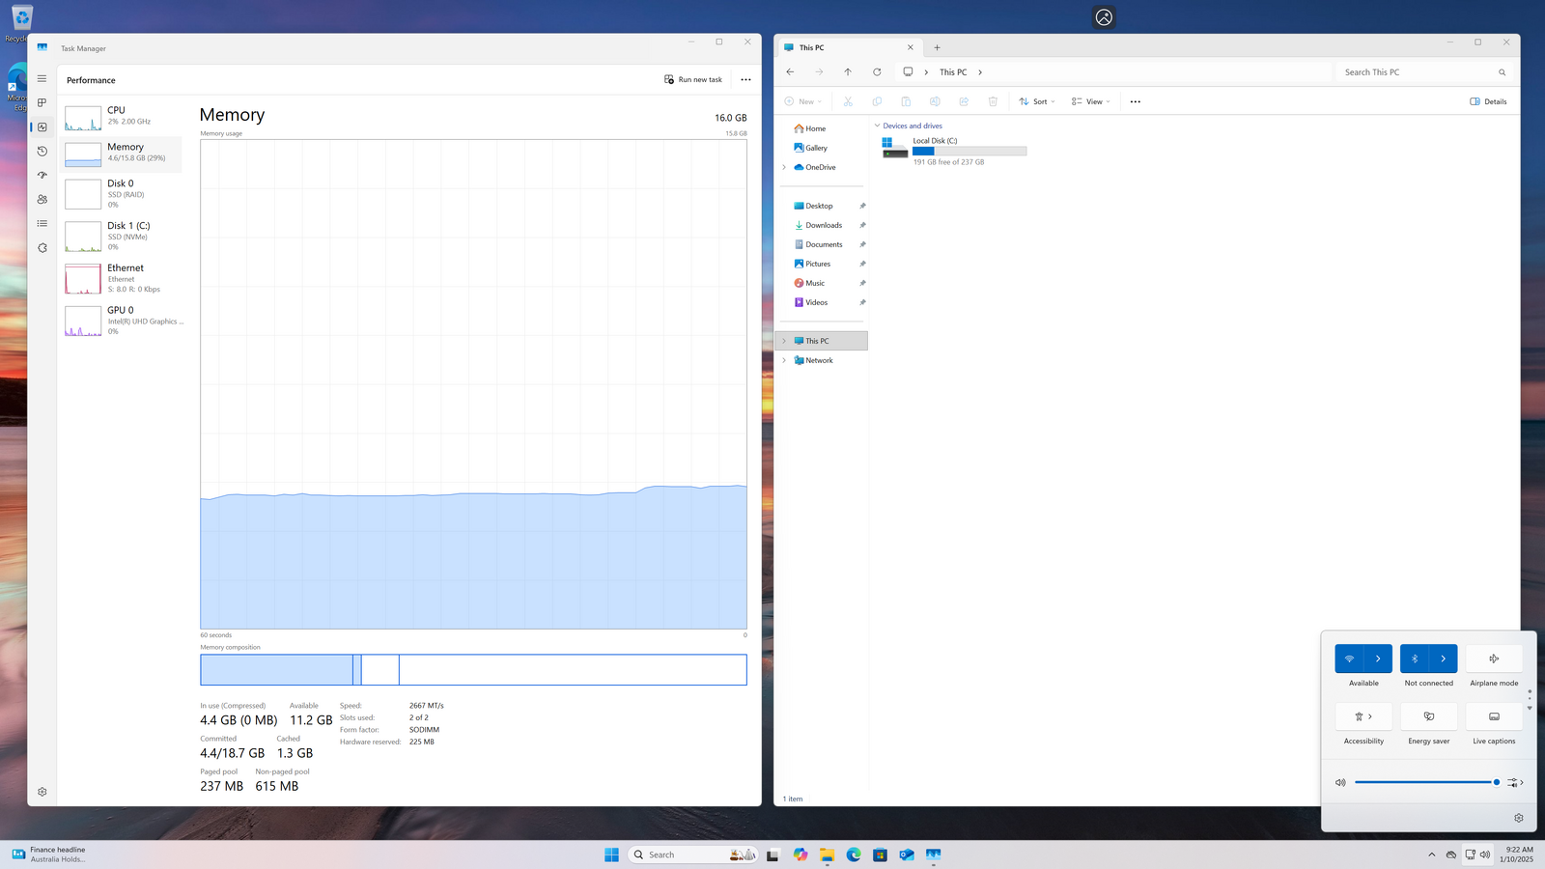Toggle Bluetooth in Quick Settings
The image size is (1545, 869).
point(1415,659)
